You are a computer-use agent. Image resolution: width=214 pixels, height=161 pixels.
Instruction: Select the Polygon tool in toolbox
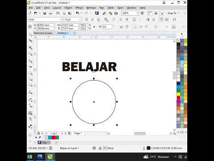(x=30, y=85)
